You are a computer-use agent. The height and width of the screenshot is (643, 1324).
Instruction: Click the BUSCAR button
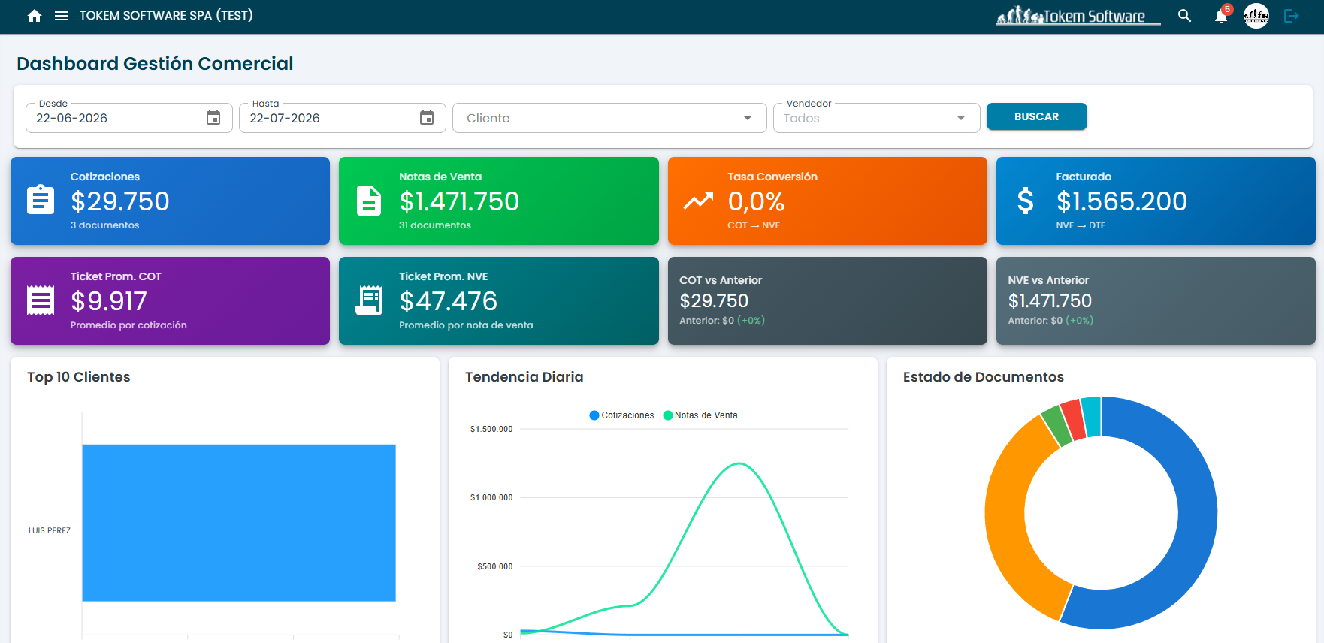[x=1036, y=116]
